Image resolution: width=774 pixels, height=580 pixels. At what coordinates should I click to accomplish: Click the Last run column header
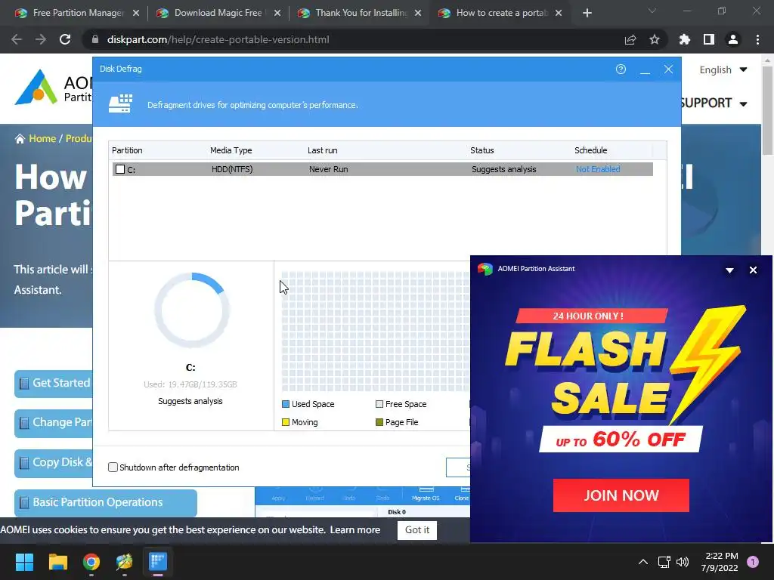(322, 150)
